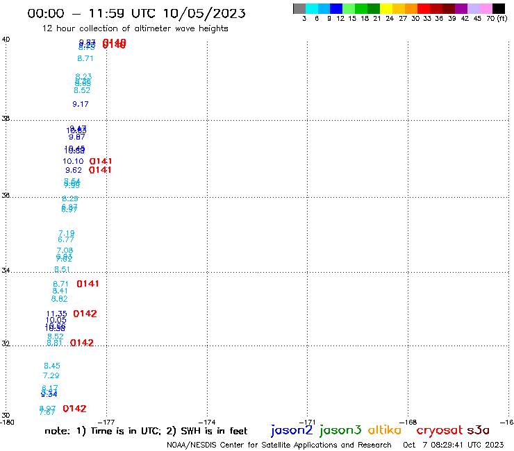Click the red 0141 label beside 8.71

pyautogui.click(x=88, y=284)
